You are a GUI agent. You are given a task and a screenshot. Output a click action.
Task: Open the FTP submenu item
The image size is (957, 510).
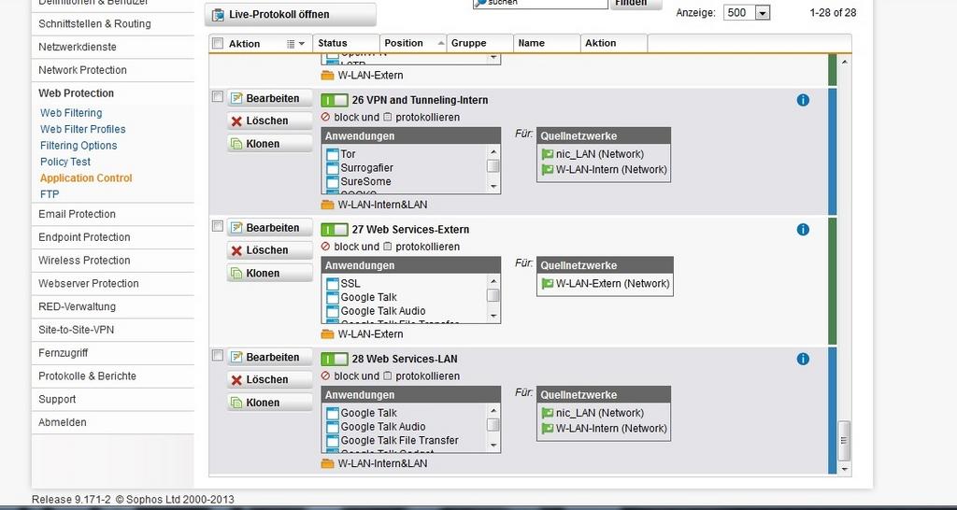(50, 194)
